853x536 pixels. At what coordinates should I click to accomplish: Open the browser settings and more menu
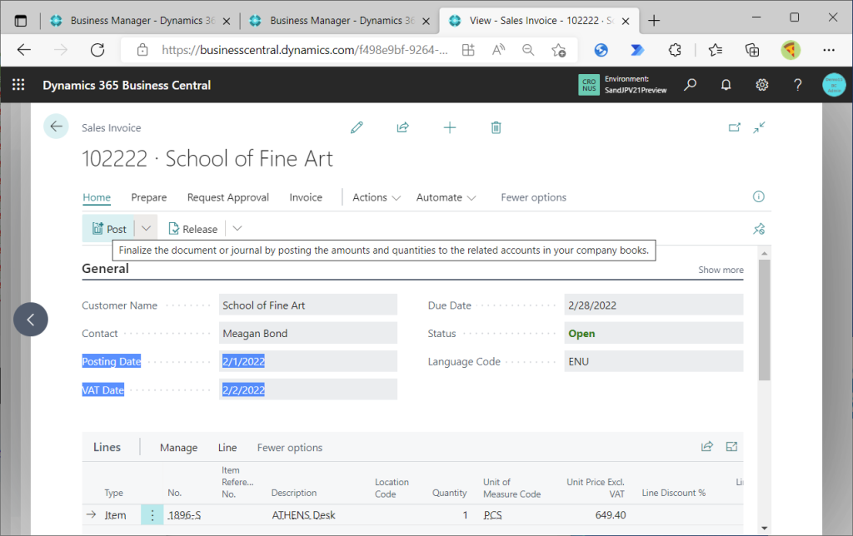pos(829,50)
